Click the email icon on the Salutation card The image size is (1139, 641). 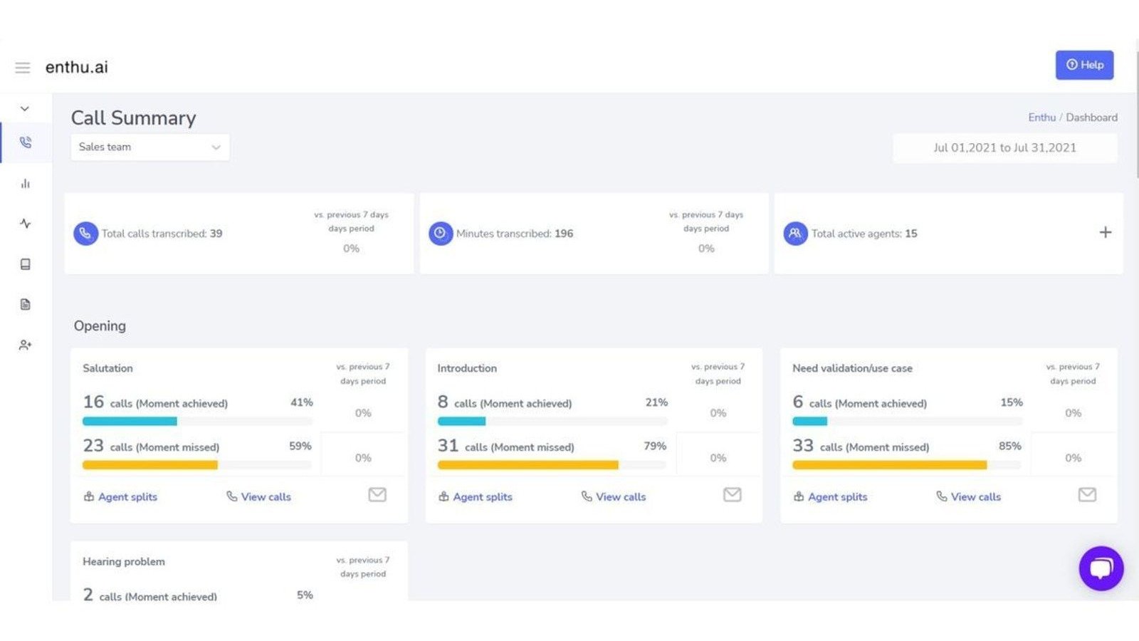coord(377,494)
